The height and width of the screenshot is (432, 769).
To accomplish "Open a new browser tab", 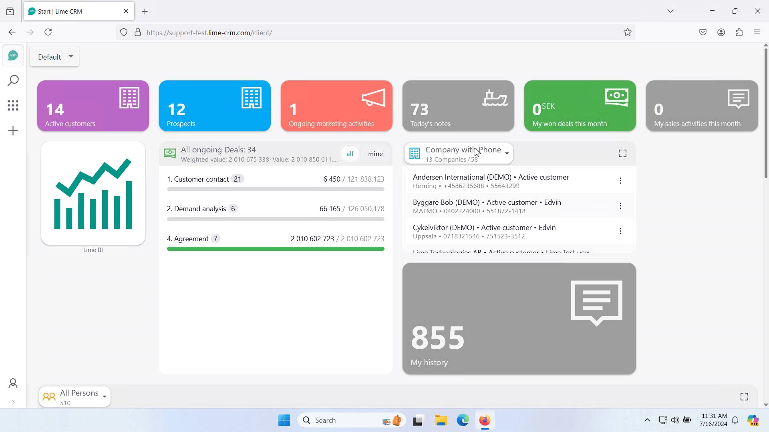I will coord(145,12).
